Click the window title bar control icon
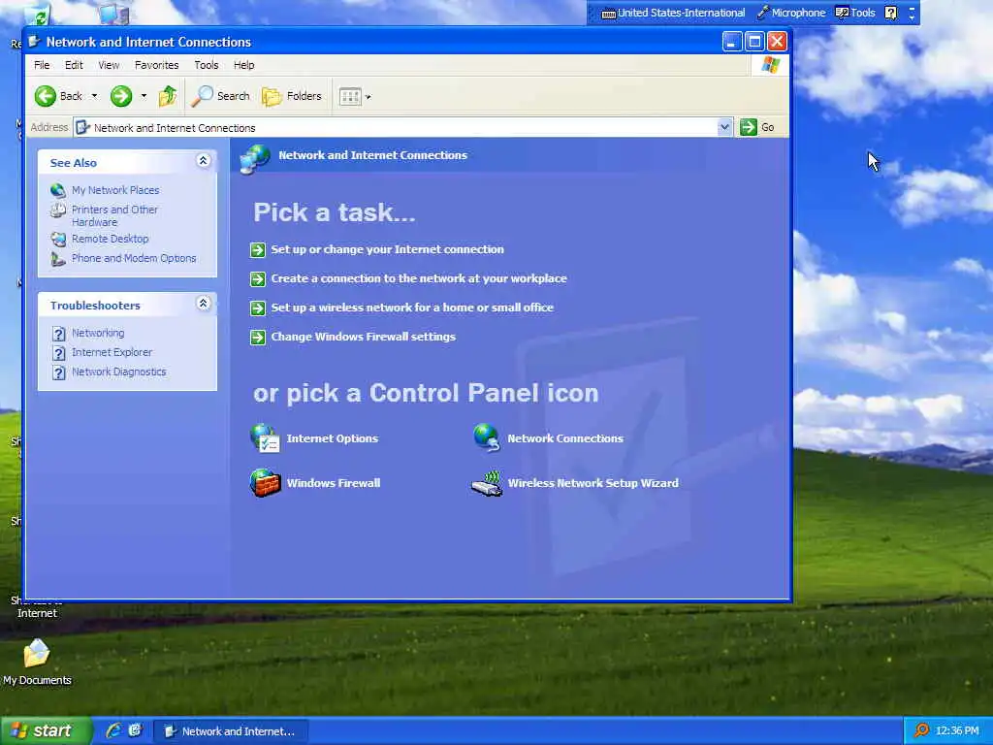The height and width of the screenshot is (745, 993). (x=34, y=42)
